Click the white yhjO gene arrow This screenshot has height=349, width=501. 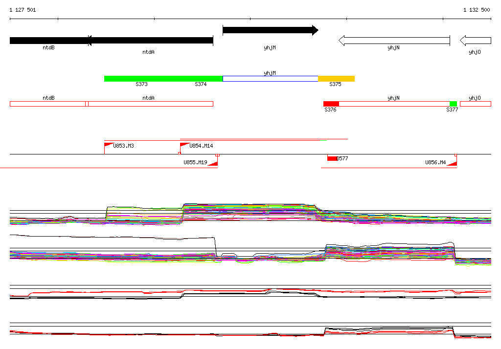[476, 41]
